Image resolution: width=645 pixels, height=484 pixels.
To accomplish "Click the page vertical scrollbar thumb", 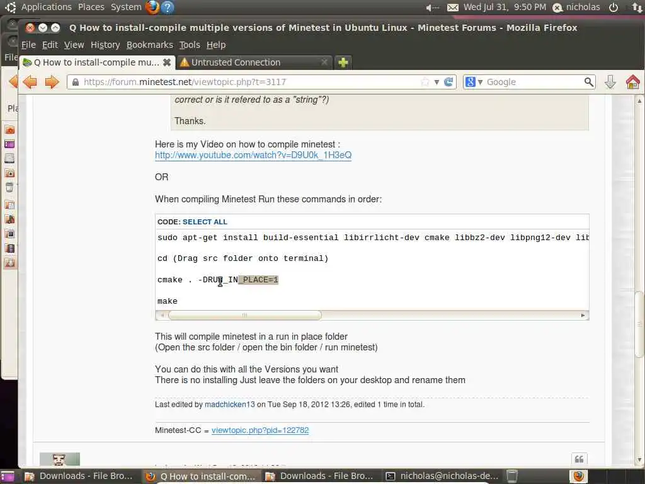I will (639, 325).
